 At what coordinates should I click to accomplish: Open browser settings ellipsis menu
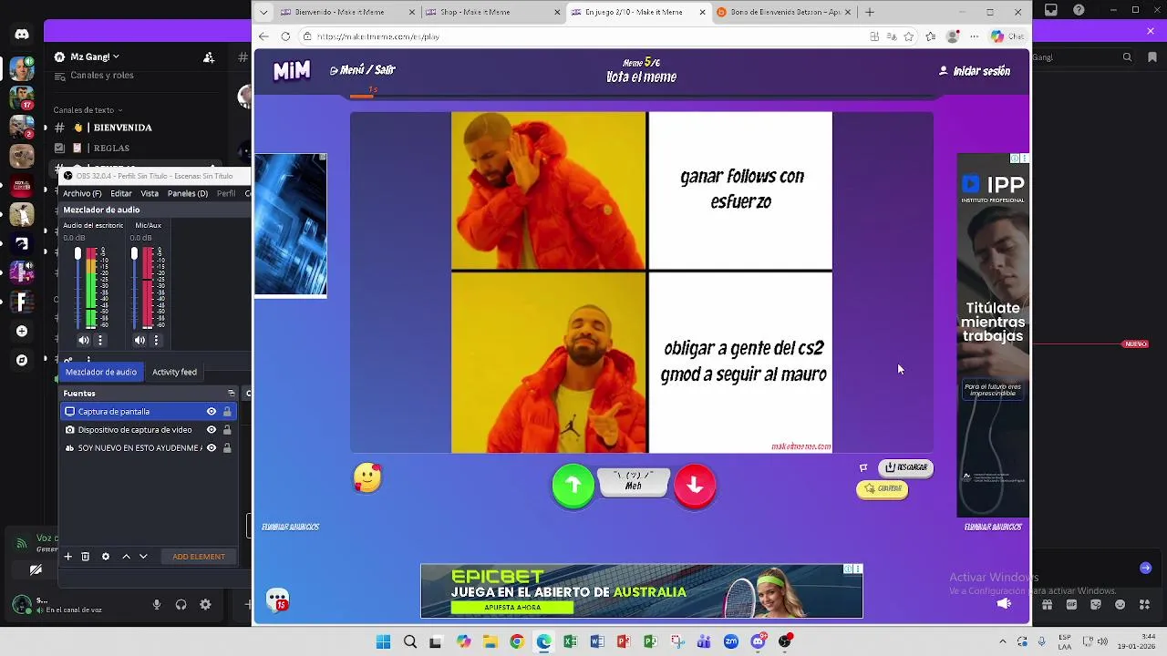tap(975, 36)
